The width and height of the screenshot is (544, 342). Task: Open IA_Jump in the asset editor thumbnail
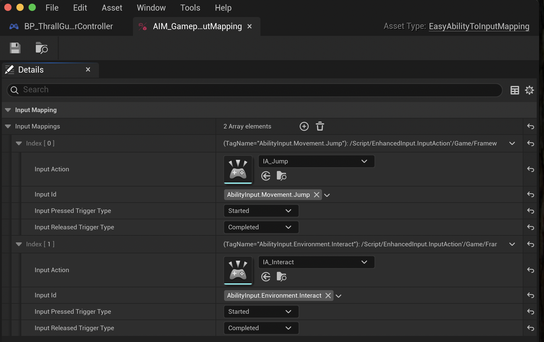point(238,169)
